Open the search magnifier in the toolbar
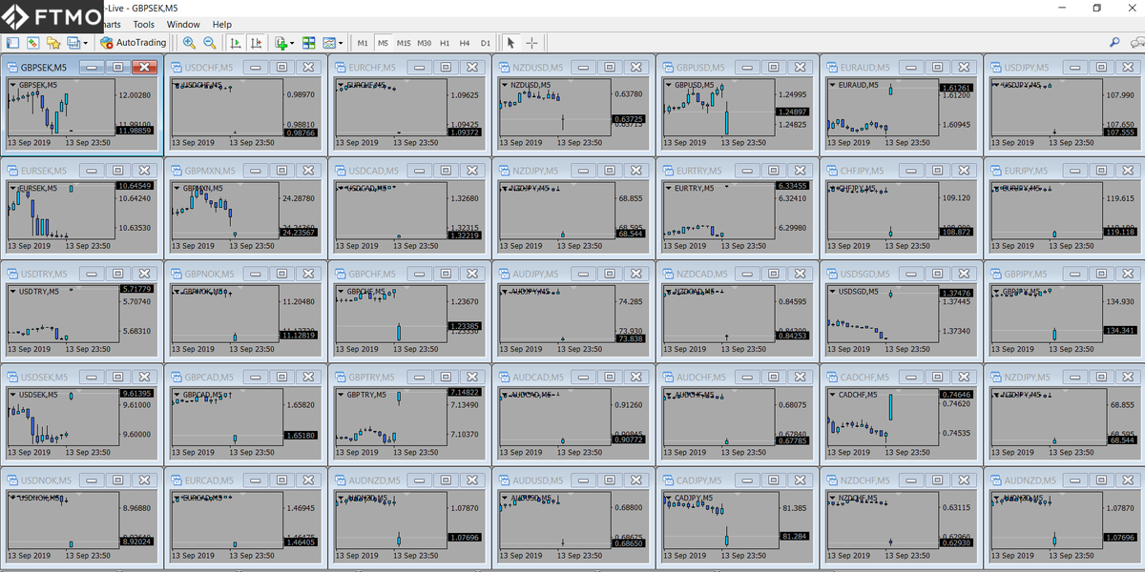Viewport: 1145px width, 572px height. (1114, 43)
